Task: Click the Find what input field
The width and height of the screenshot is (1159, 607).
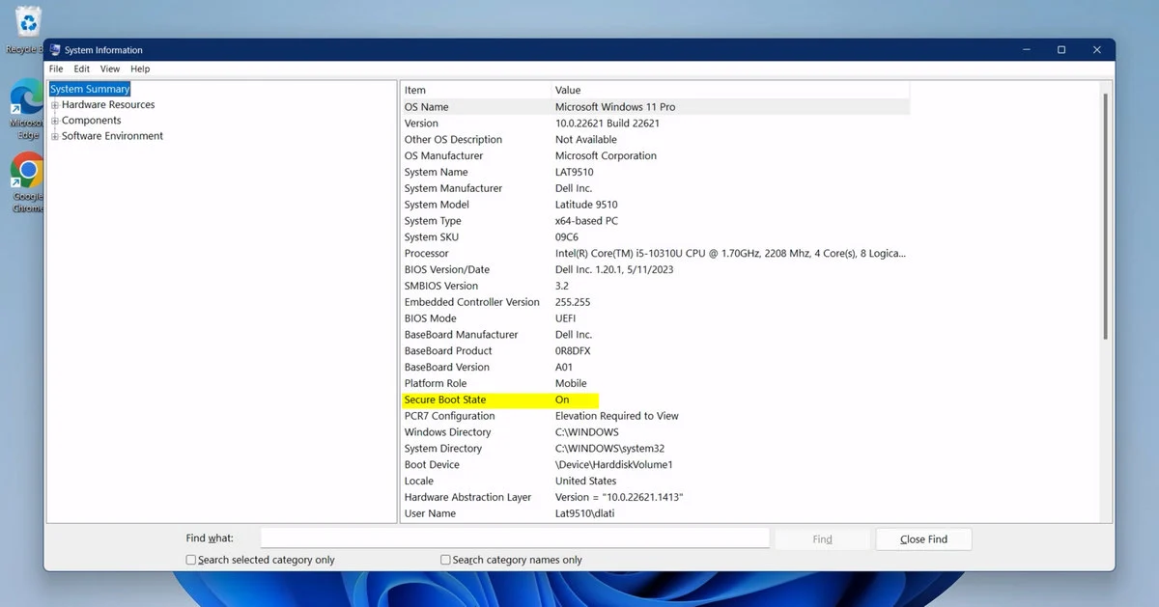Action: coord(515,538)
